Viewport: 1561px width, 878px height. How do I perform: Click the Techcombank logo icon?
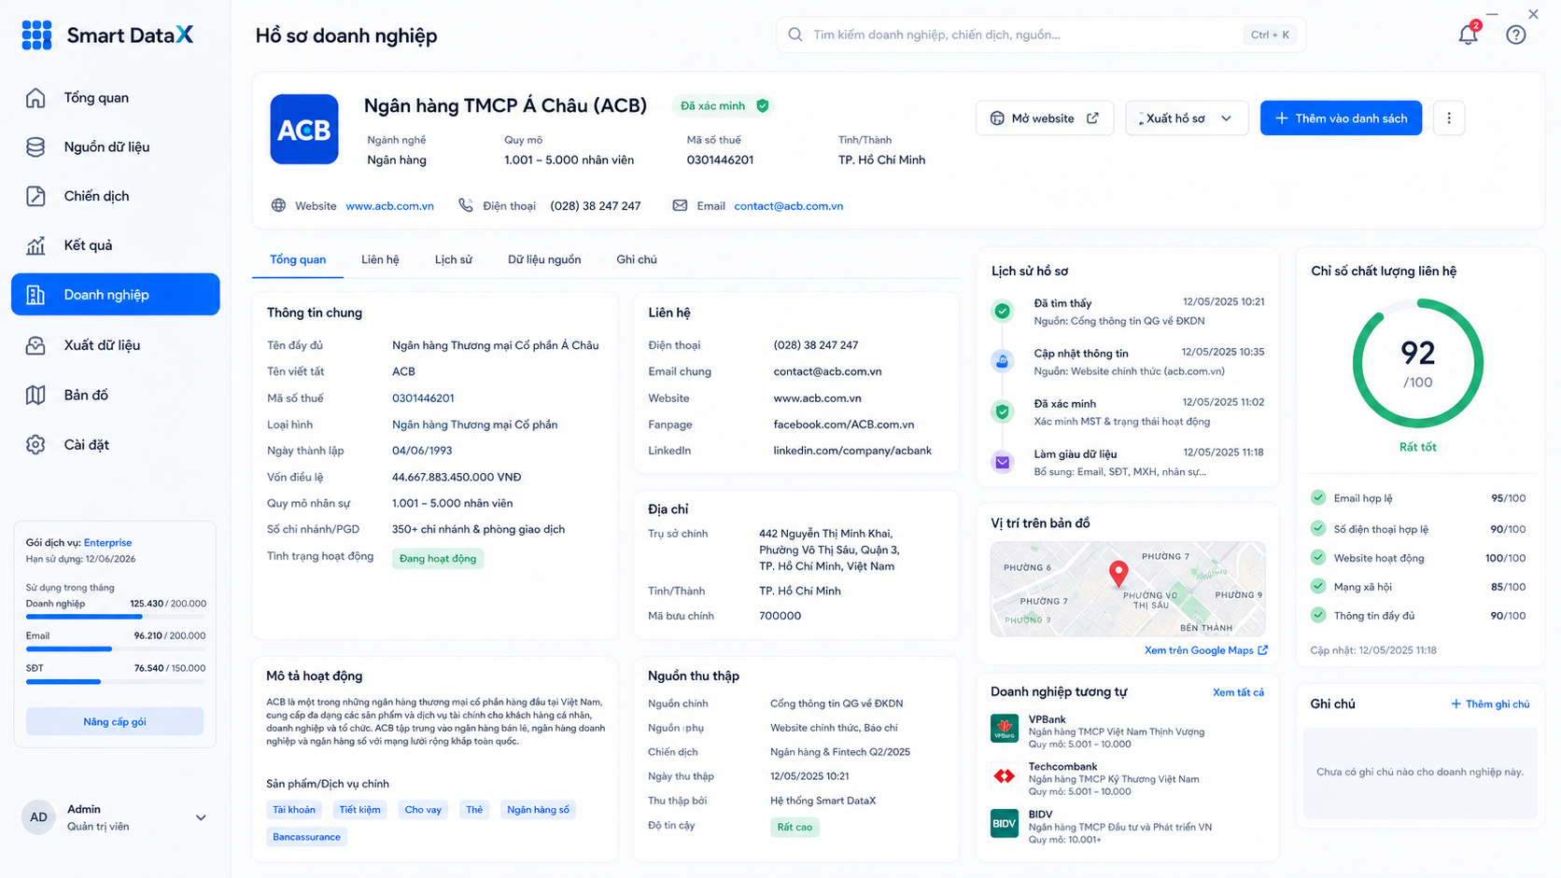[1005, 776]
